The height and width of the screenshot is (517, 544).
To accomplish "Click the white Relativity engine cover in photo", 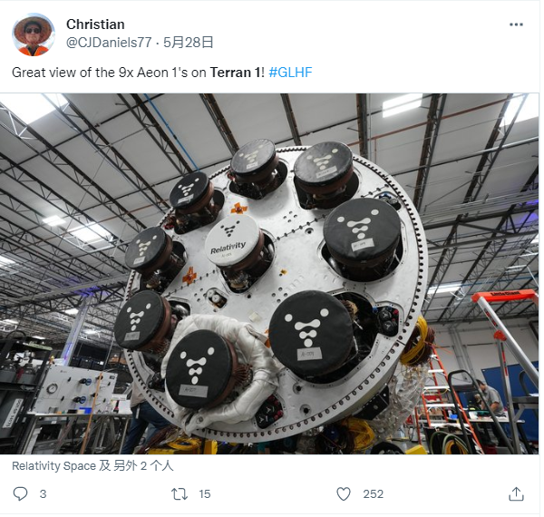I will (232, 240).
